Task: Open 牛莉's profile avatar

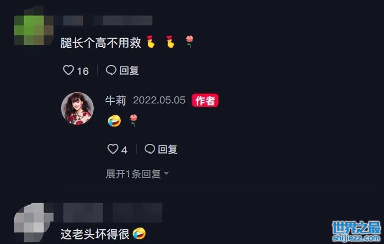Action: [x=77, y=108]
